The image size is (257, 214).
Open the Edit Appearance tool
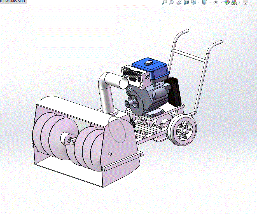tap(227, 2)
